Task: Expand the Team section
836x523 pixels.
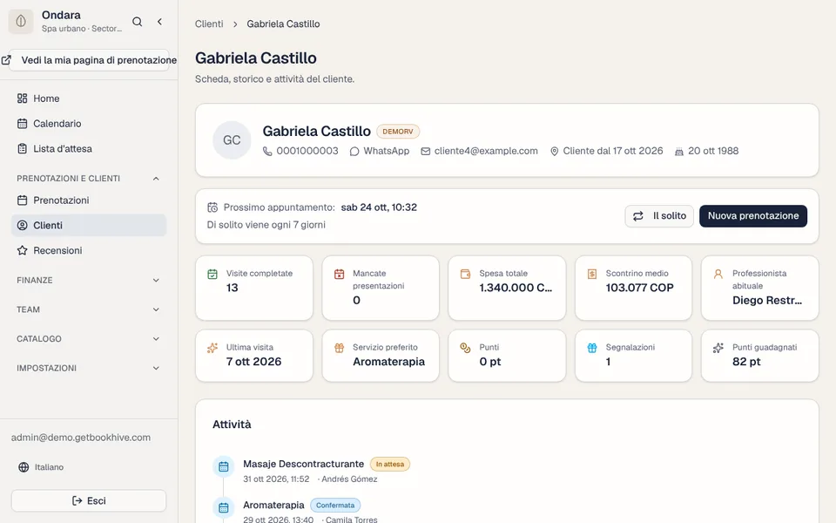Action: 89,309
